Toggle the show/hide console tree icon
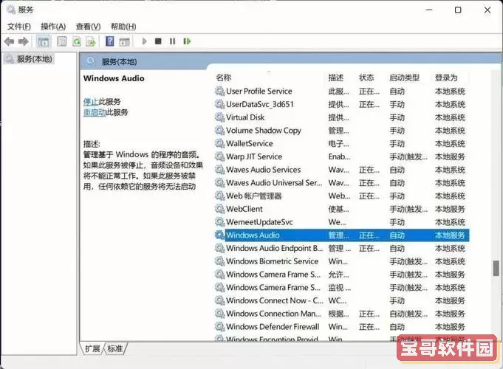 (44, 41)
